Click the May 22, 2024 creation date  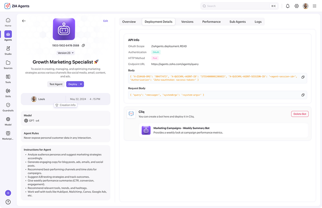pos(78,99)
